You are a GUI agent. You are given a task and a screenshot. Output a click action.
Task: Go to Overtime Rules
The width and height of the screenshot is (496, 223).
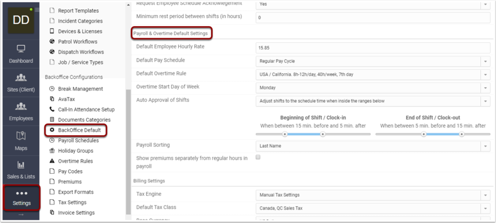pos(75,161)
